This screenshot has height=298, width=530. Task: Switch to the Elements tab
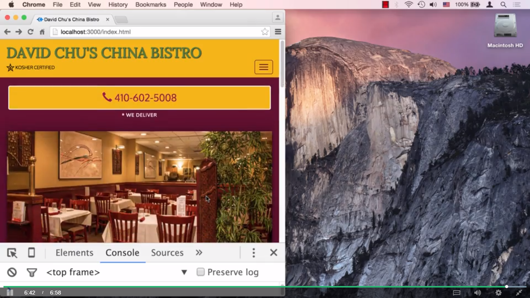click(x=74, y=253)
